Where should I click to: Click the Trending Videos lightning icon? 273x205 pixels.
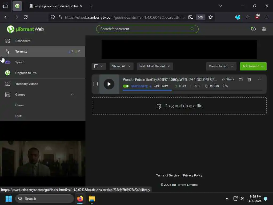pos(8,84)
